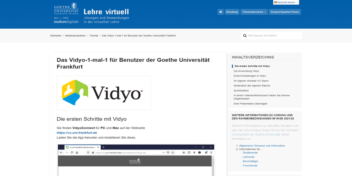Click the Vidyo logo image
This screenshot has height=176, width=352.
coord(104,93)
